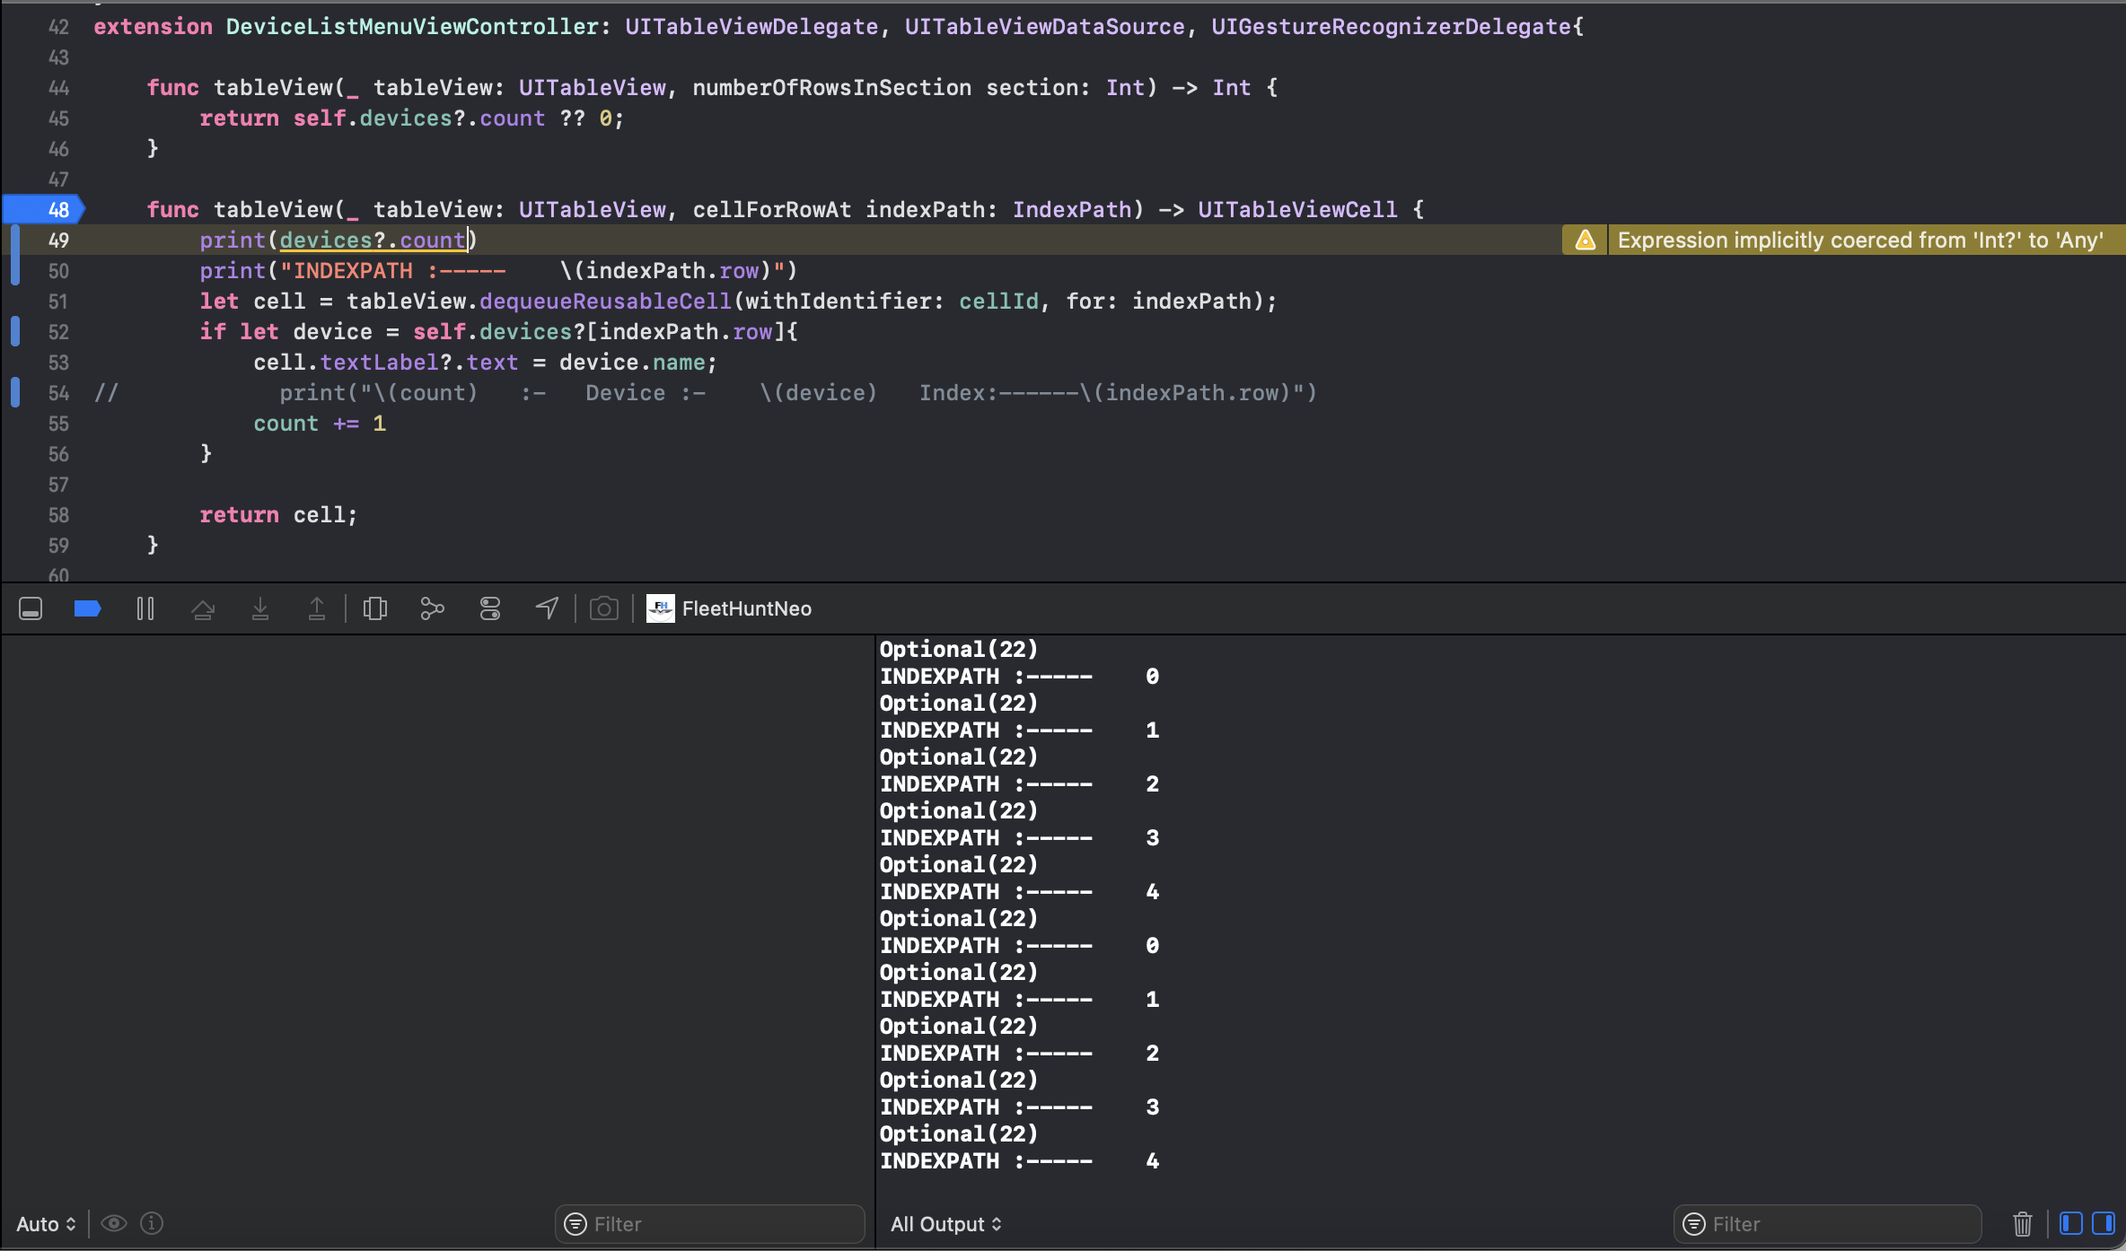
Task: Hide the debug area panel
Action: tap(31, 608)
